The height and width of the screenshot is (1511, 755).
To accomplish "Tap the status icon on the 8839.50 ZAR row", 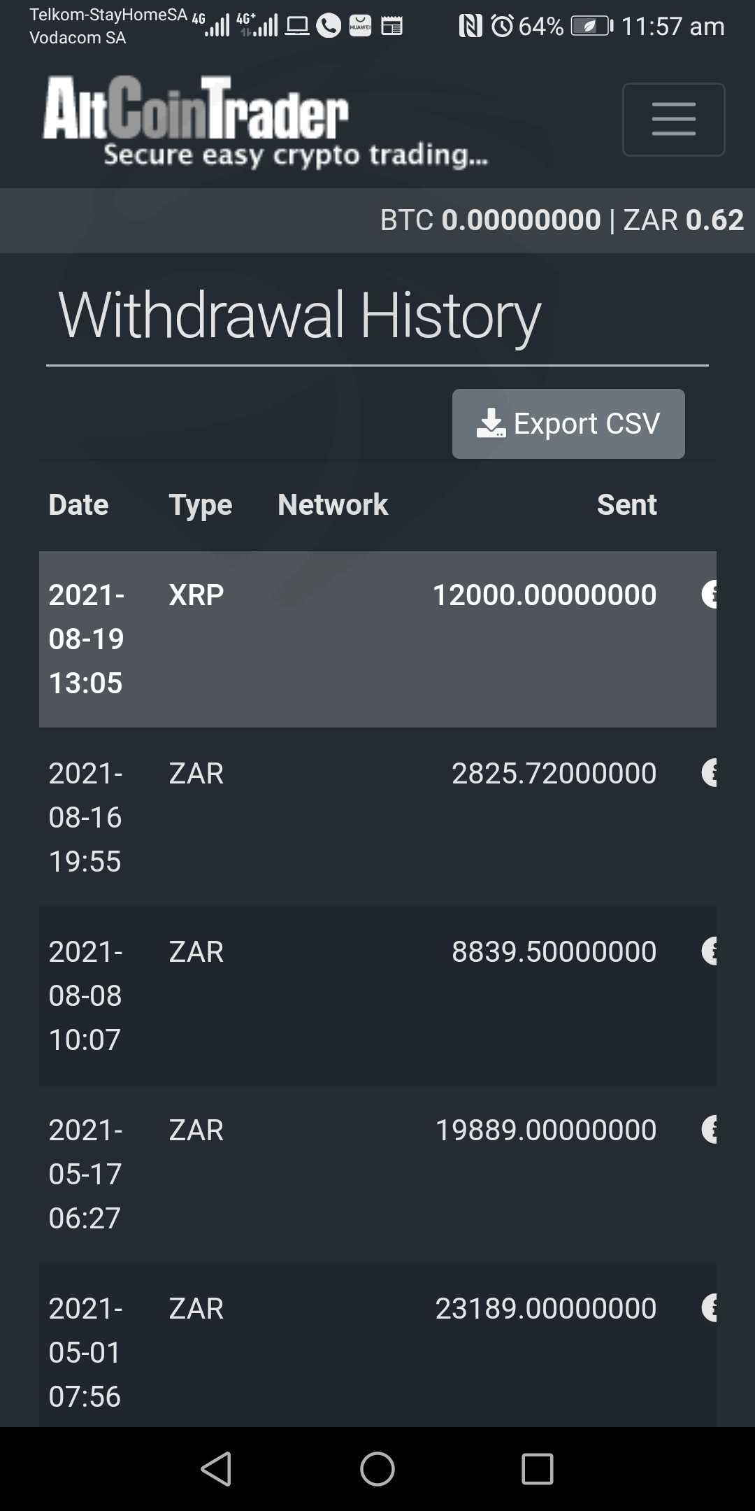I will point(710,951).
